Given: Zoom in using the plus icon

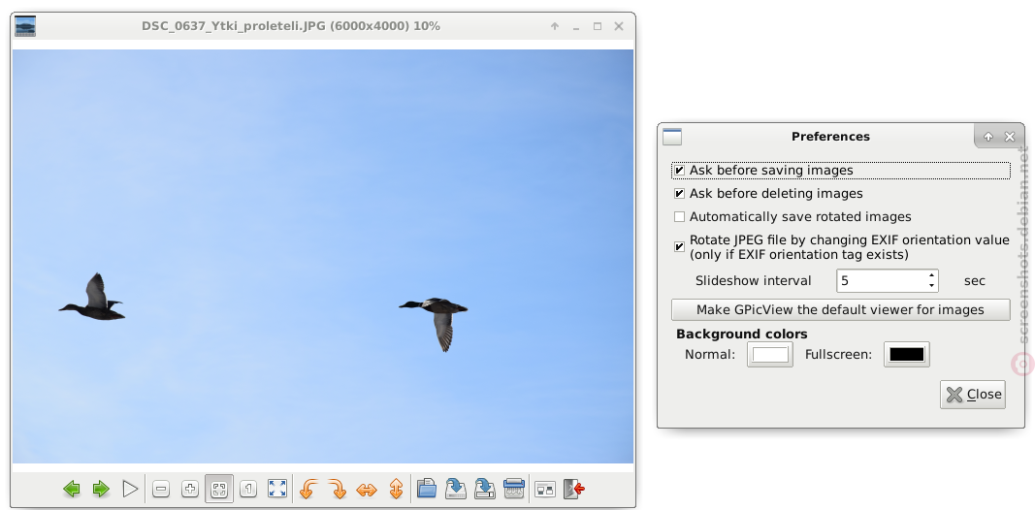Looking at the screenshot, I should [x=190, y=489].
